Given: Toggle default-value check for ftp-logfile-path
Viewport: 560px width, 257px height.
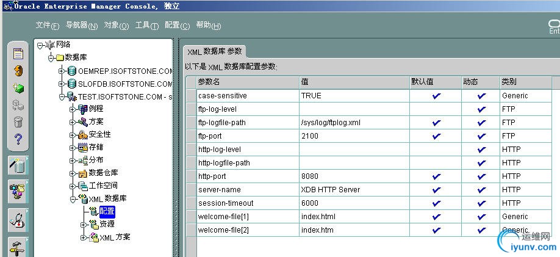Looking at the screenshot, I should 436,123.
